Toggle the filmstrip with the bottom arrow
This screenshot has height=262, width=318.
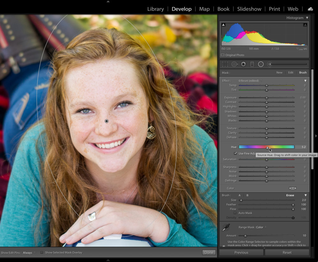[x=108, y=260]
